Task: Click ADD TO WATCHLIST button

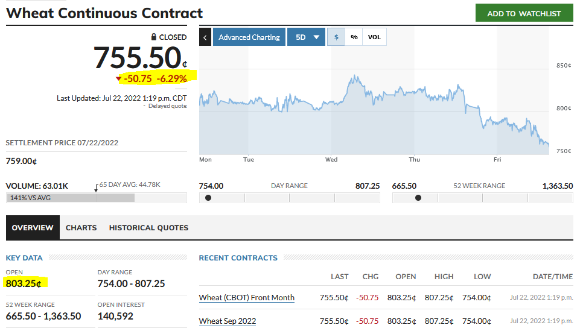Action: (524, 13)
